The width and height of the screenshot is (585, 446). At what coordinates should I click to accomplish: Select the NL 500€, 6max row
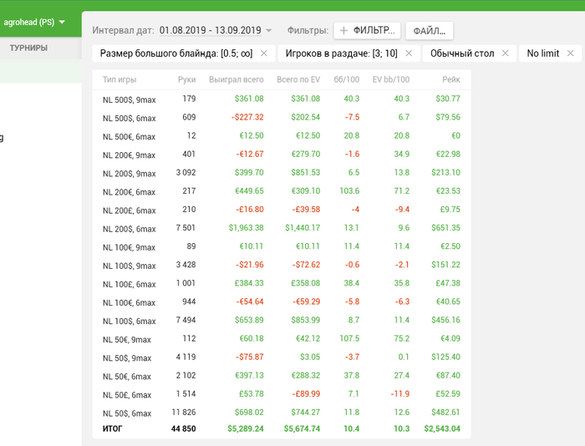[282, 136]
